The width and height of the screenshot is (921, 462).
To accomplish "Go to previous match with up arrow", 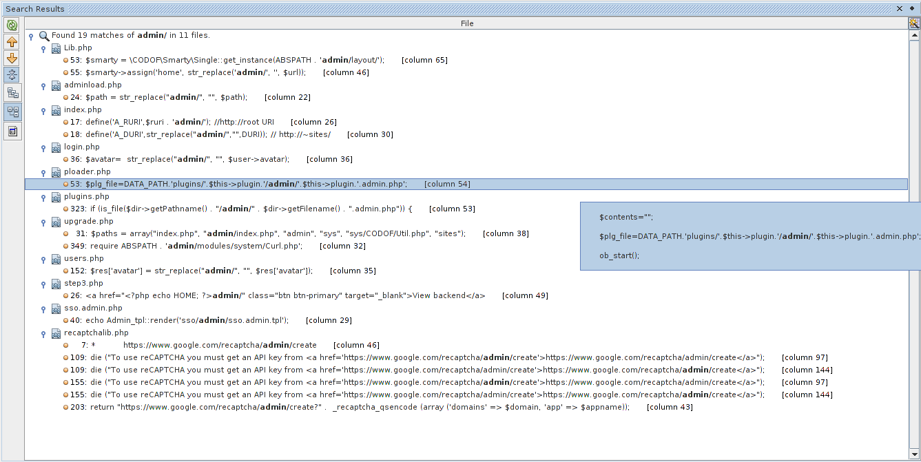I will point(12,42).
